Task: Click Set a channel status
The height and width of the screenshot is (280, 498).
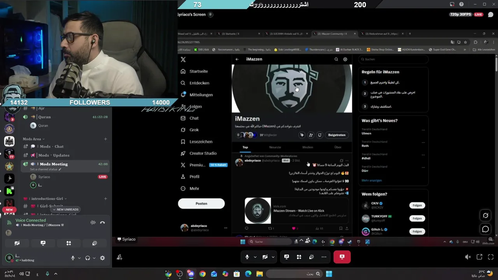Action: [x=46, y=170]
